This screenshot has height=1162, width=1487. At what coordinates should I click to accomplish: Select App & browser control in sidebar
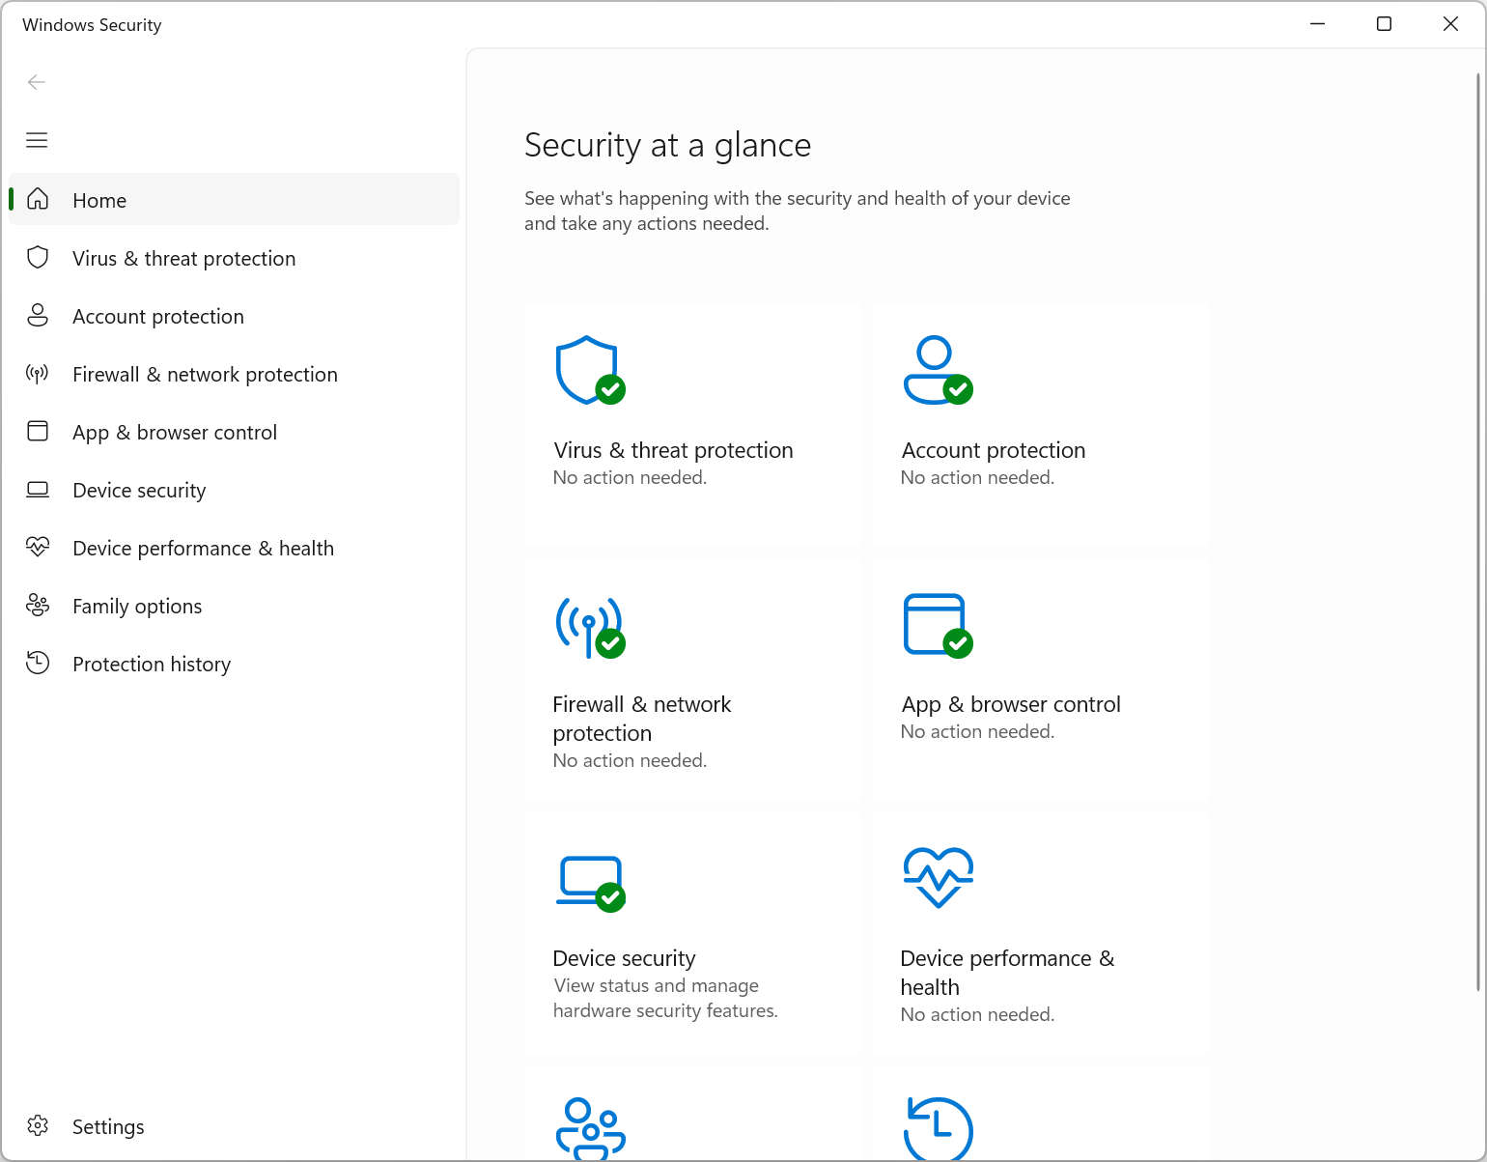point(234,432)
